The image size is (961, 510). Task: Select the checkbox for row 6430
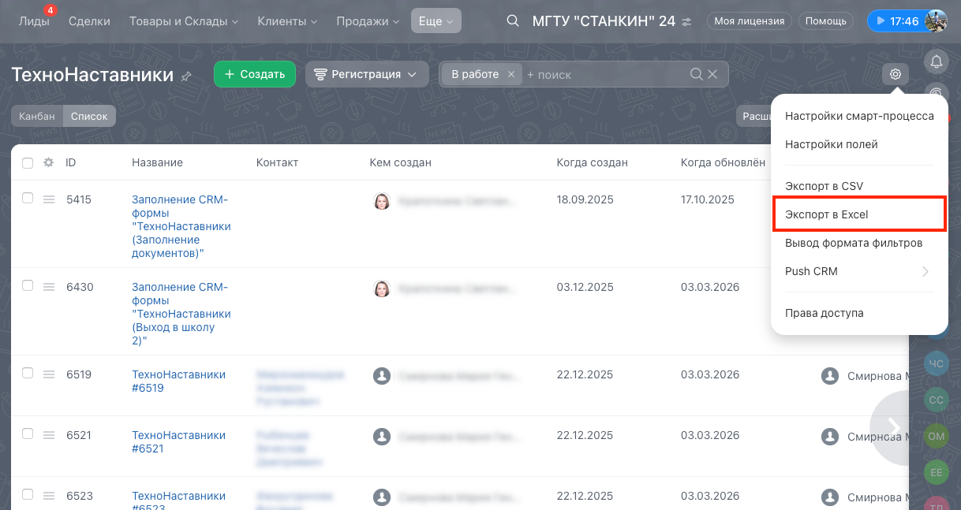(28, 286)
